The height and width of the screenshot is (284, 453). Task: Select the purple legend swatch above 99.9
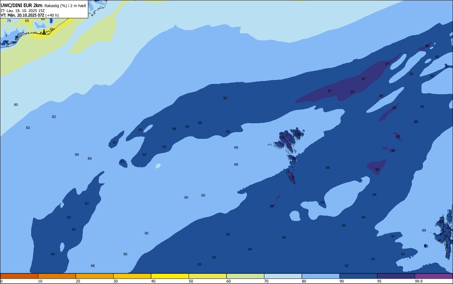434,276
